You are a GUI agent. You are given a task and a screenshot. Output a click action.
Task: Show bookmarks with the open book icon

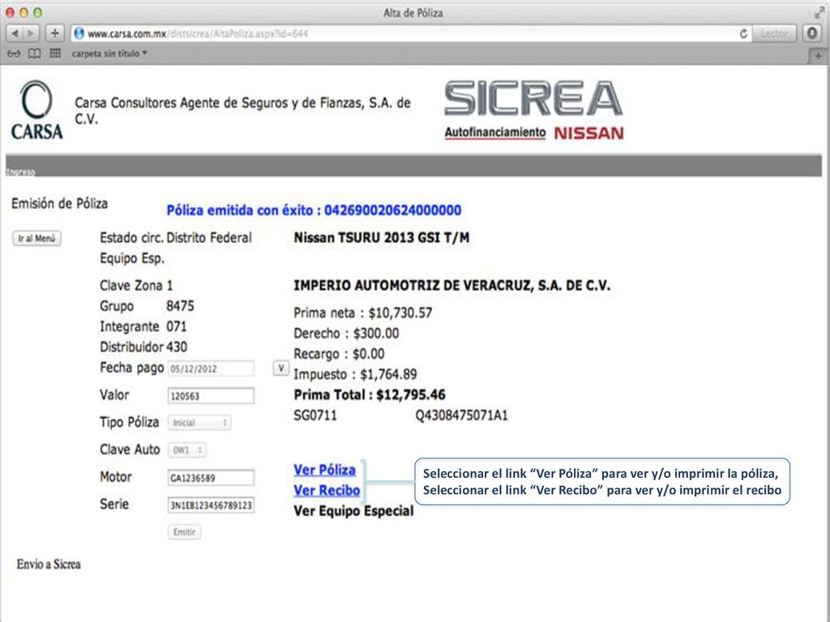(34, 53)
